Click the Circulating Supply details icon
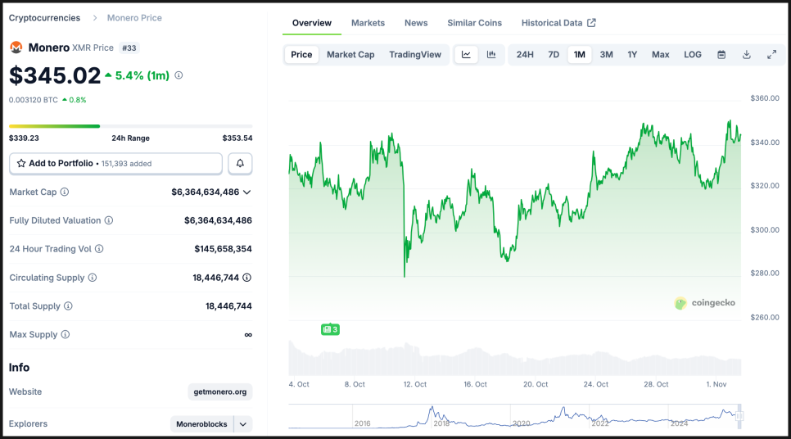 pyautogui.click(x=246, y=278)
